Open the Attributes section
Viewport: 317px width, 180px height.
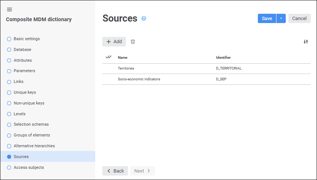tap(23, 60)
